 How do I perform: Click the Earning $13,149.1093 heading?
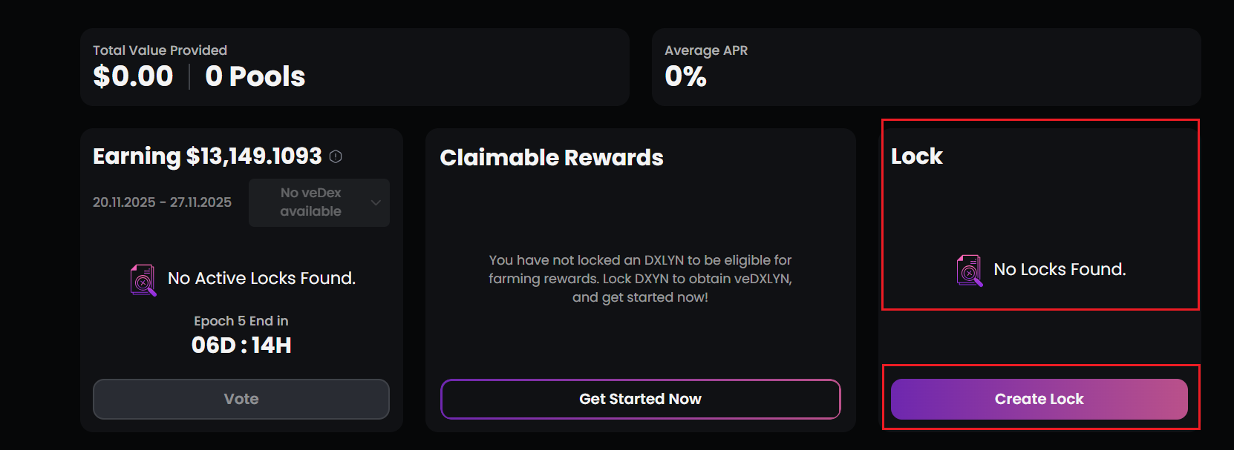207,156
